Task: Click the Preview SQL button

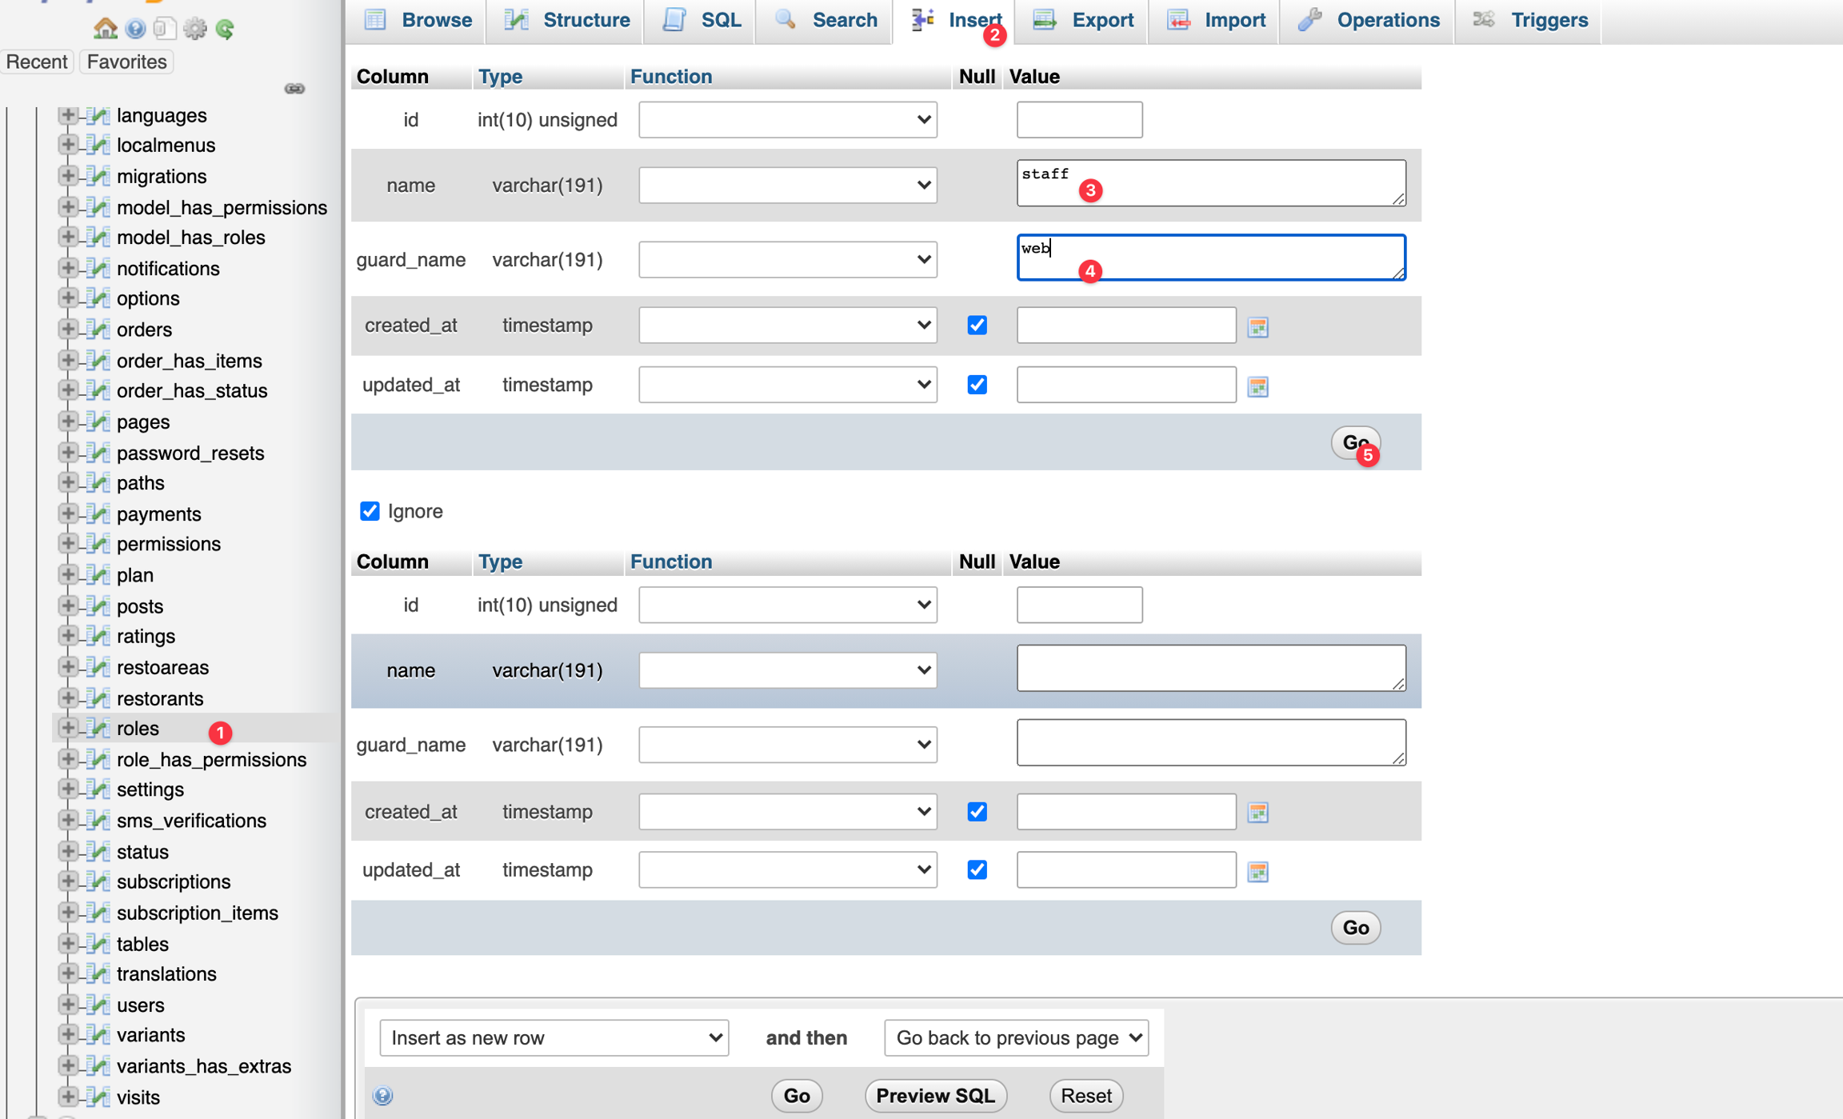Action: click(935, 1095)
